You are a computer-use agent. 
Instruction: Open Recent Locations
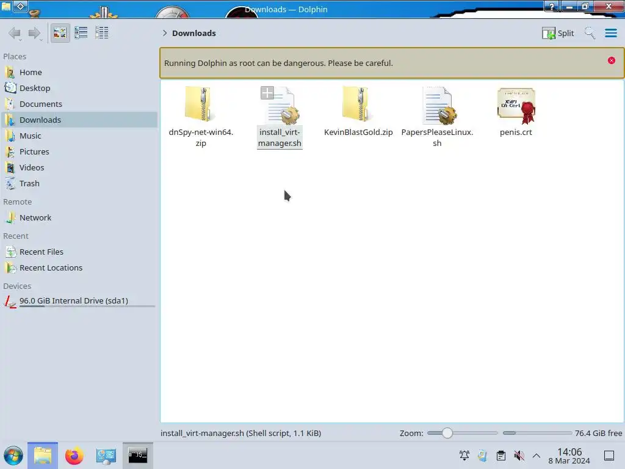(x=80, y=268)
